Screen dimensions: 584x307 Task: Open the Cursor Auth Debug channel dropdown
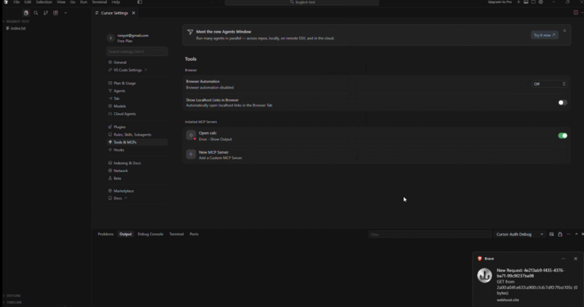(x=520, y=234)
